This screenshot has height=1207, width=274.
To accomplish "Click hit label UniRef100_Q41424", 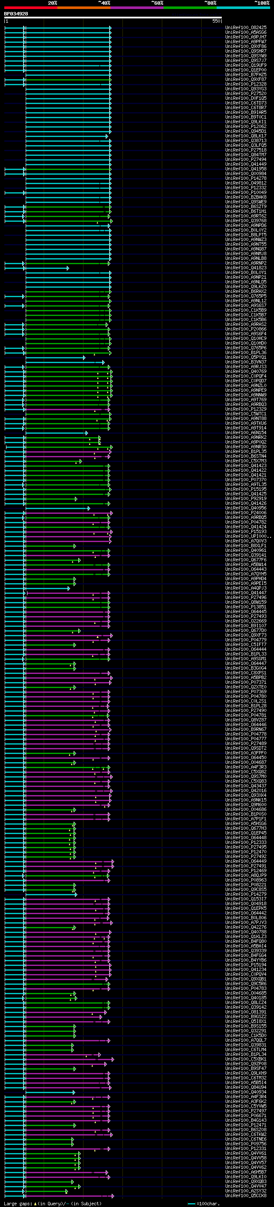I will [246, 527].
